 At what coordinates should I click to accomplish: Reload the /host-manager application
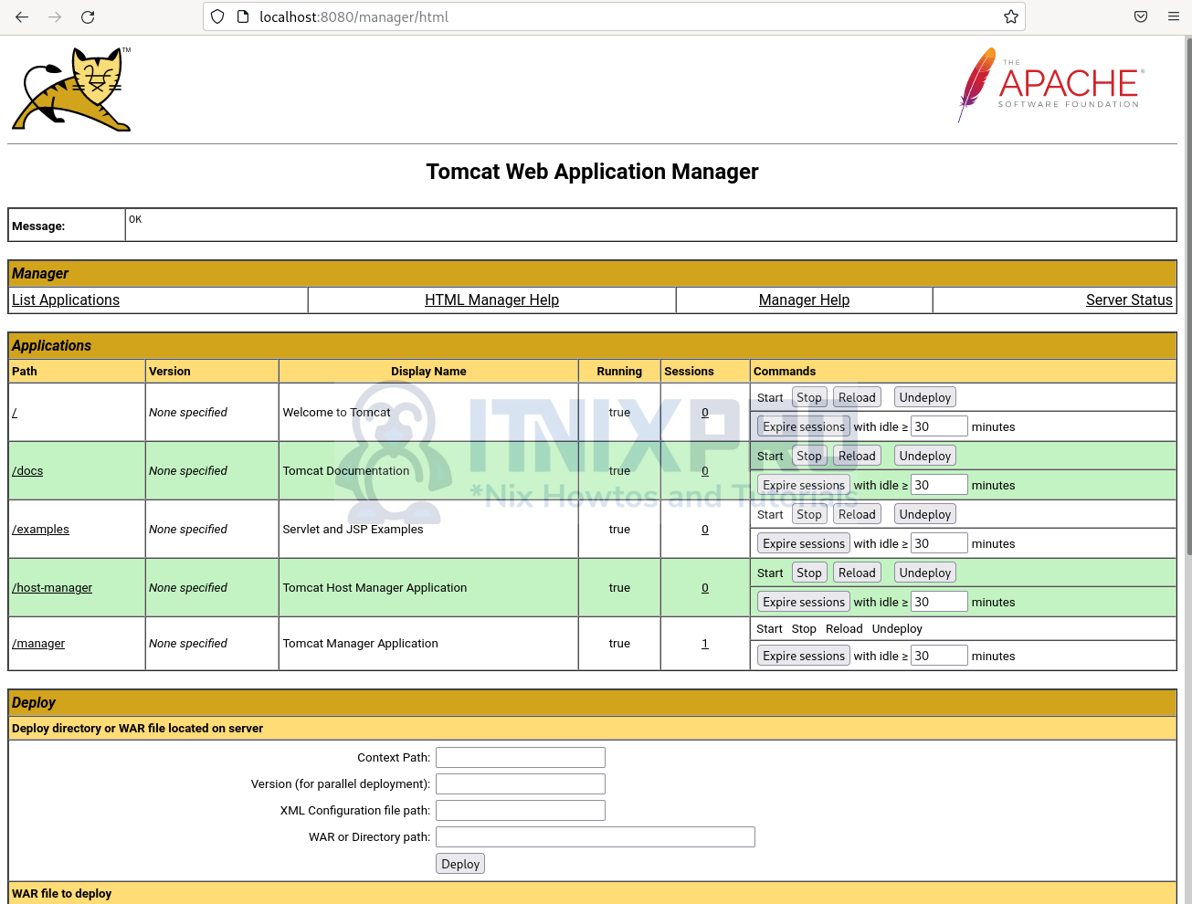(857, 573)
